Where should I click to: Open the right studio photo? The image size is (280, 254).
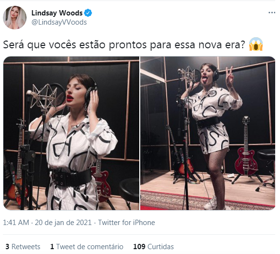208,133
